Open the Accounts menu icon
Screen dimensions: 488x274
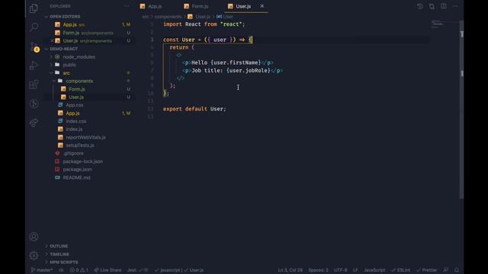tap(34, 237)
